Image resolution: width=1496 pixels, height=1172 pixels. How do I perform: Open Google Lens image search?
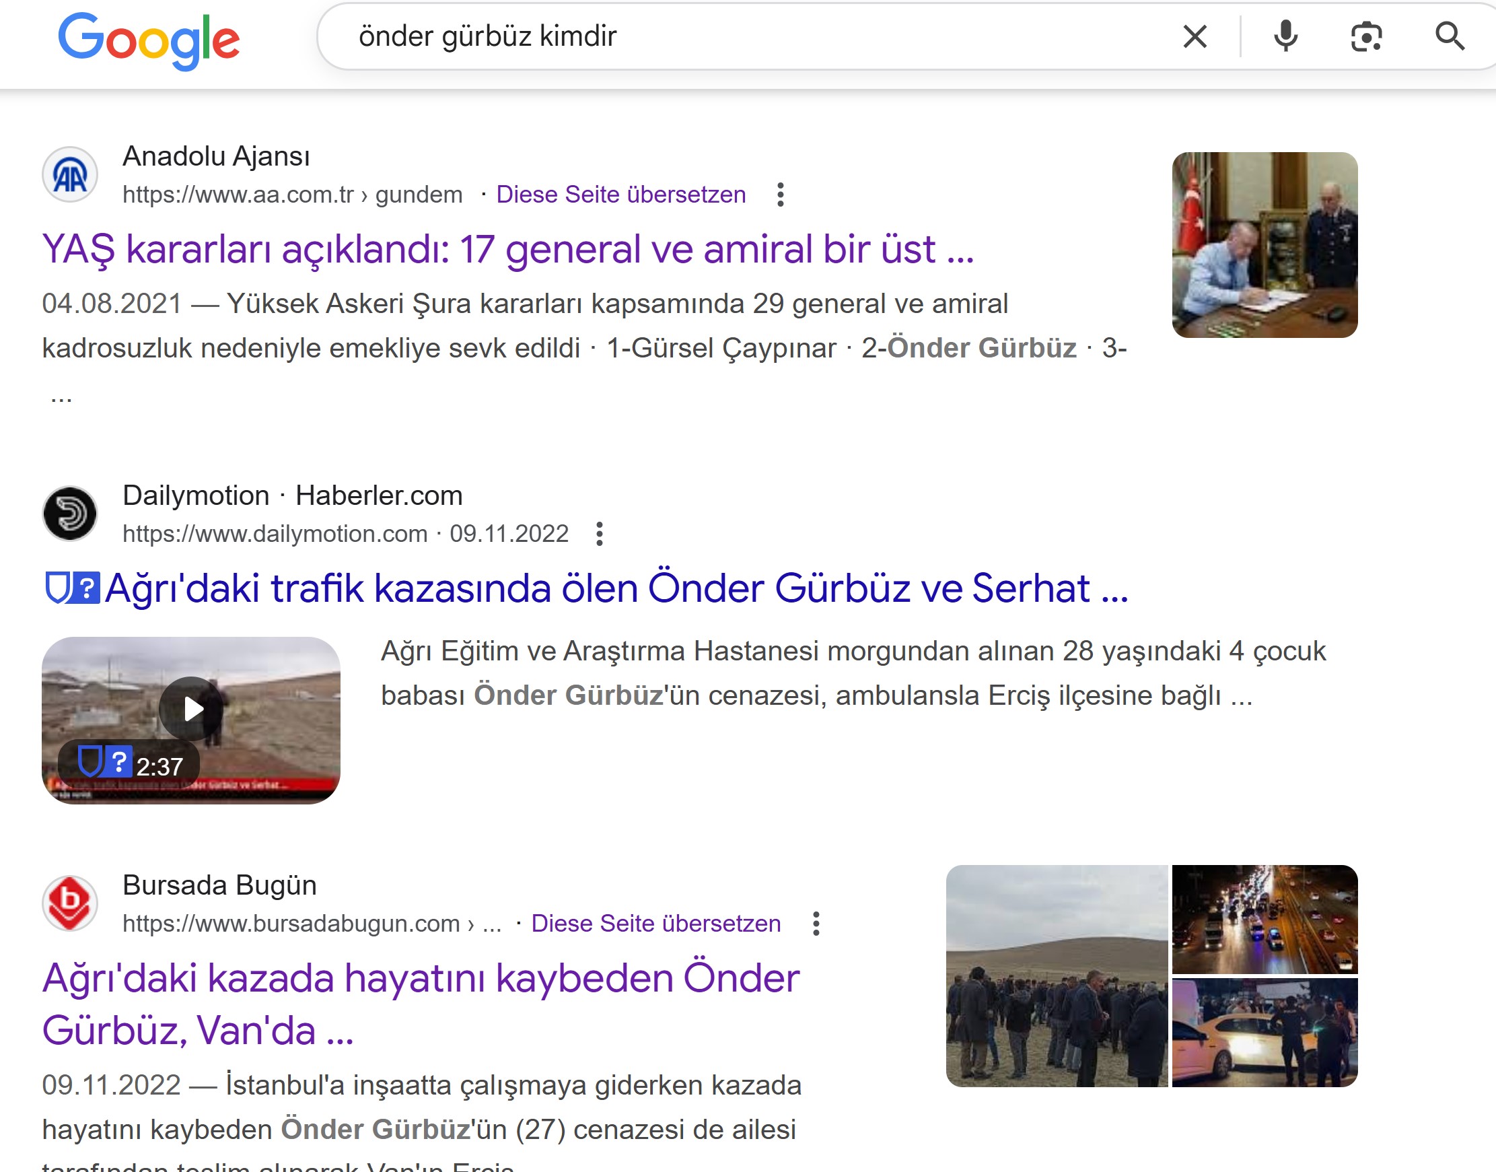1365,36
